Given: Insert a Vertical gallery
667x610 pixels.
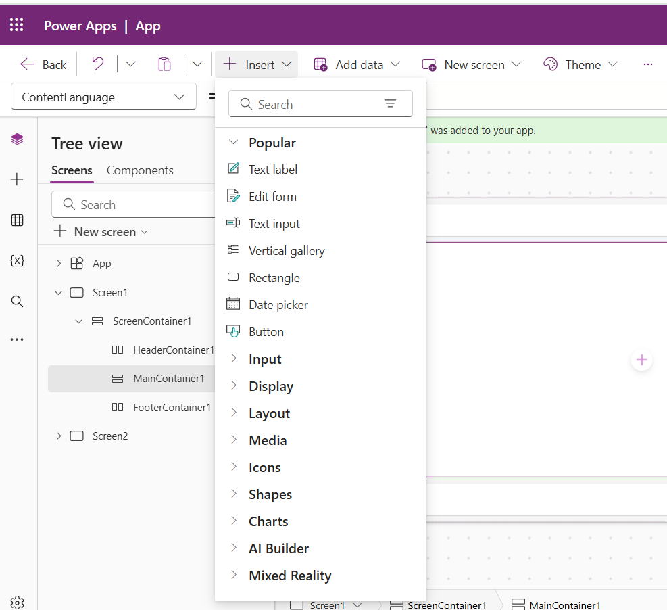Looking at the screenshot, I should point(287,251).
